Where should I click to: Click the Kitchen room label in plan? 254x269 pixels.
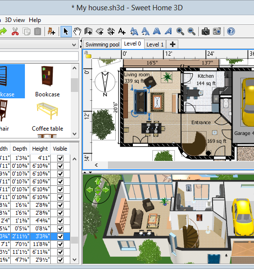pos(206,76)
